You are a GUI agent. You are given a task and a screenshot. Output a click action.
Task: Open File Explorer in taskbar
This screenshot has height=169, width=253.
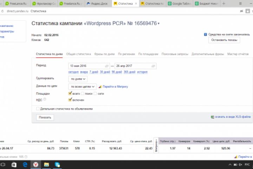coord(46,165)
